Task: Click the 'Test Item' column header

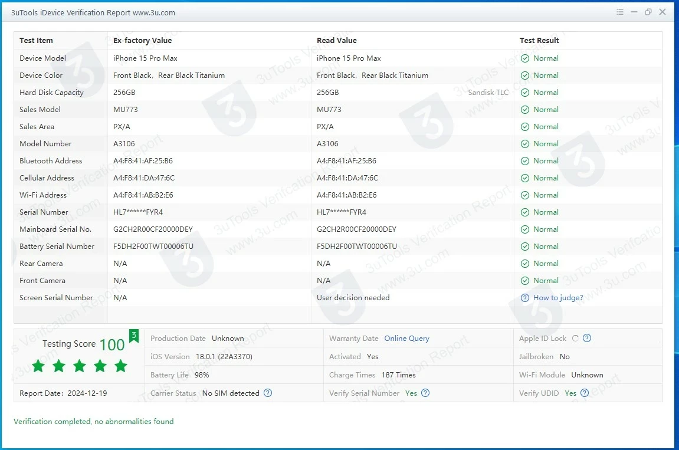Action: [36, 40]
